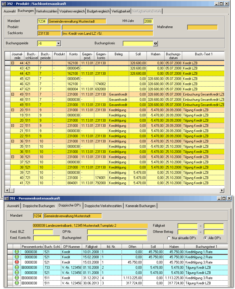Click into the Maßnahme input field
235x289 pixels.
click(202, 27)
